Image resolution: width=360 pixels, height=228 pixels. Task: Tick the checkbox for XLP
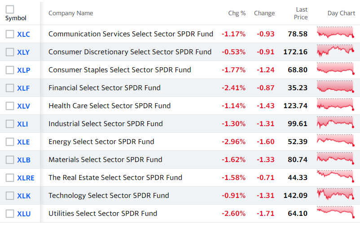pos(10,70)
